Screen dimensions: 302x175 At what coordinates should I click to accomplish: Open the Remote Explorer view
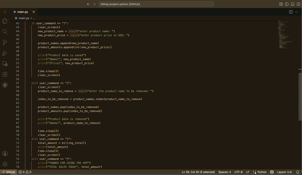tap(5, 64)
